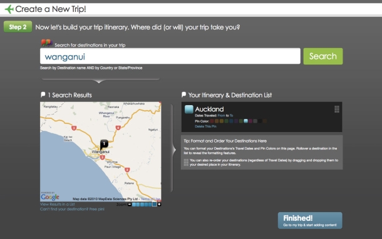
Task: Pick the gray pin color swatch
Action: pyautogui.click(x=255, y=121)
